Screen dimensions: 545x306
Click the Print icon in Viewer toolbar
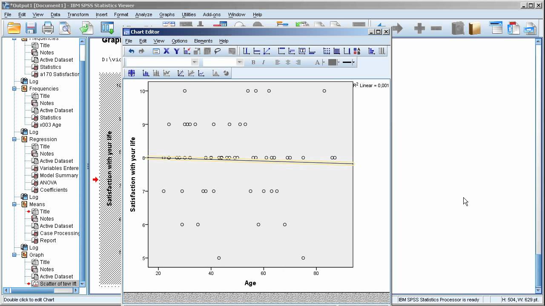click(48, 28)
